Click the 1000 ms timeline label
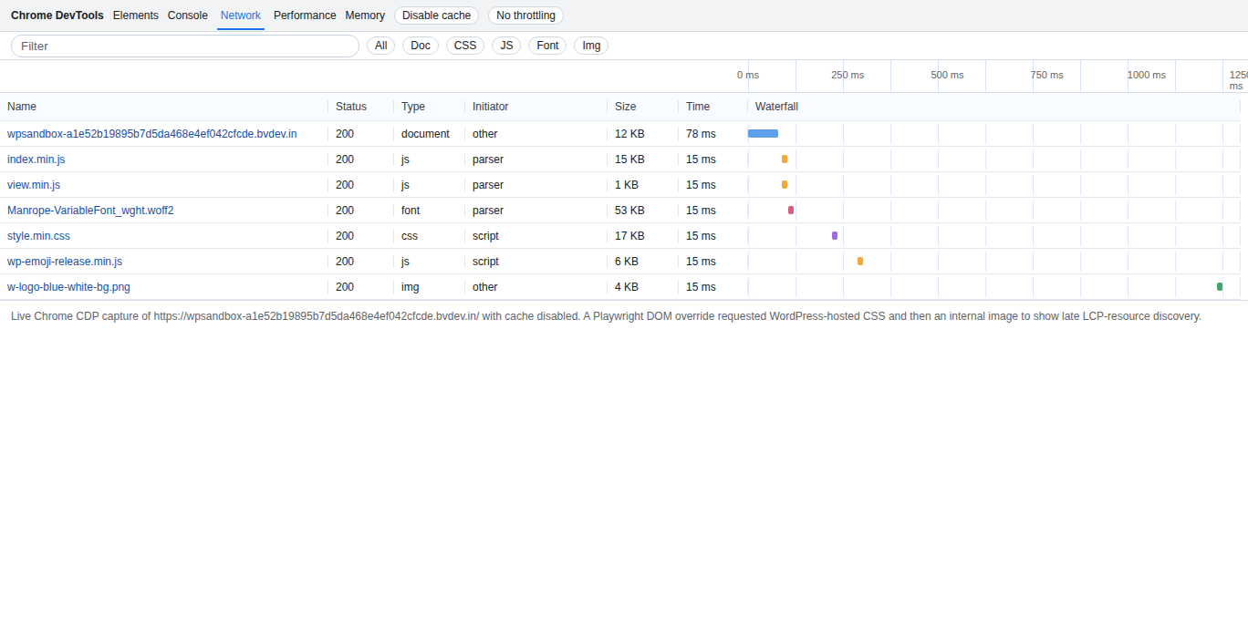 [x=1147, y=75]
